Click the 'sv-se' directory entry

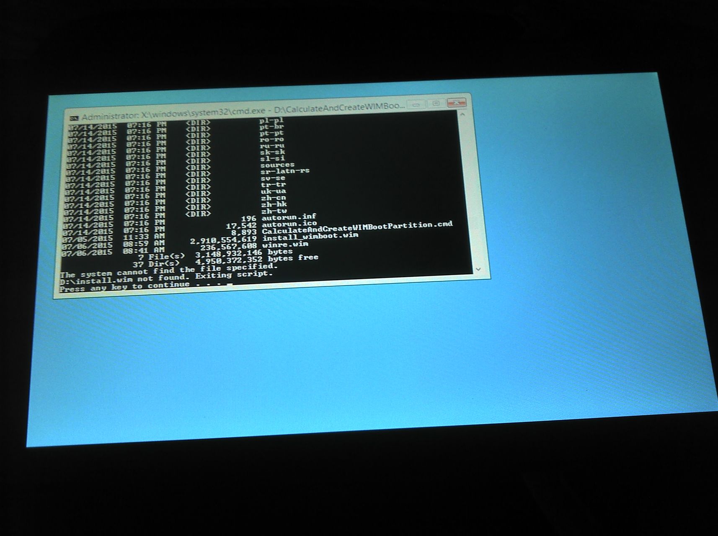[x=273, y=178]
